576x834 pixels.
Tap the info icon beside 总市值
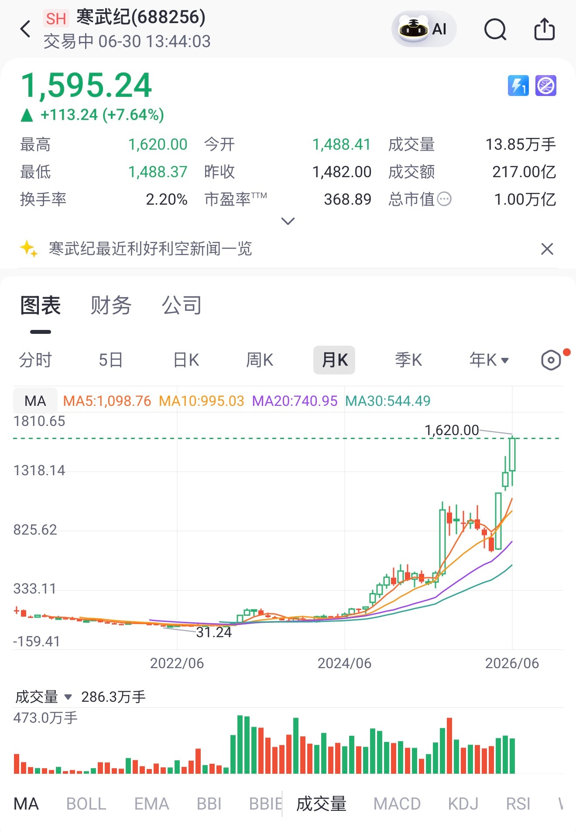point(444,199)
